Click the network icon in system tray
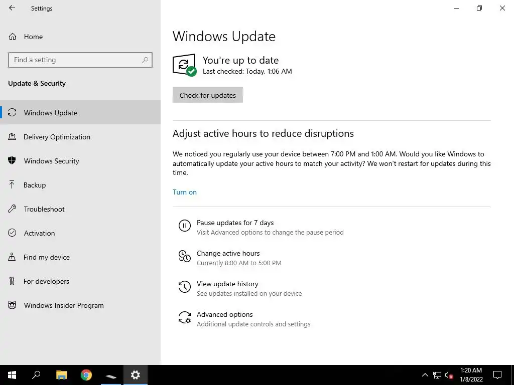The width and height of the screenshot is (514, 385). click(437, 375)
